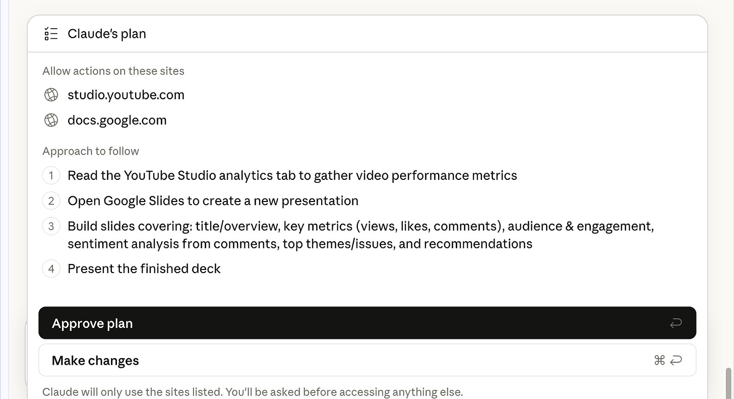Click the globe icon next to studio.youtube.com
Image resolution: width=734 pixels, height=399 pixels.
click(x=51, y=94)
